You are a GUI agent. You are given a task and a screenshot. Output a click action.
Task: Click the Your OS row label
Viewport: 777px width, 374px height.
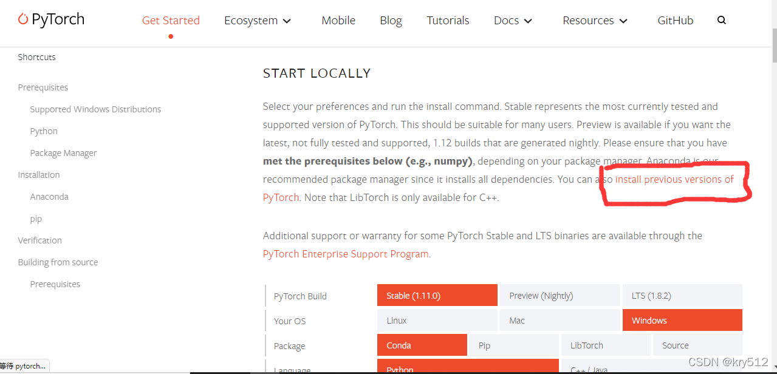pos(290,321)
